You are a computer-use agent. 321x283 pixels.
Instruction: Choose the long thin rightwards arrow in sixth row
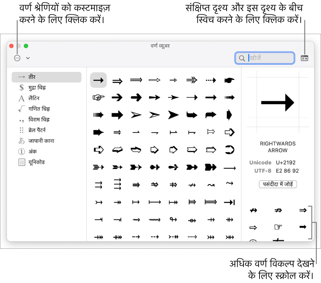pyautogui.click(x=229, y=168)
